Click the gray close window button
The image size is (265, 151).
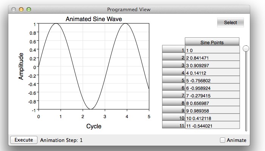(x=14, y=9)
